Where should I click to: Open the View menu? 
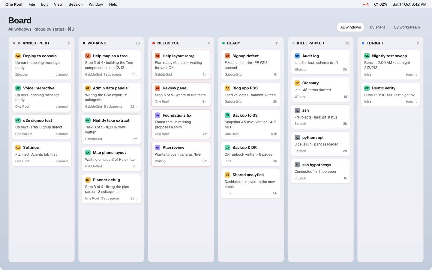tap(58, 4)
